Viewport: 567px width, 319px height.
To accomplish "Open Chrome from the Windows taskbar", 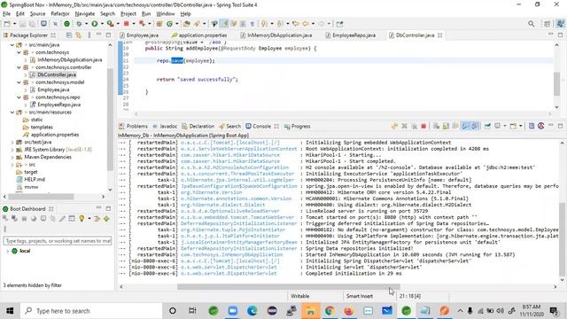I will click(330, 311).
